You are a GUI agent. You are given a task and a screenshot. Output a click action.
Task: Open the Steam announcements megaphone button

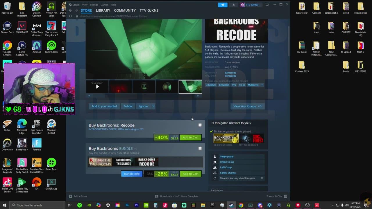(223, 5)
